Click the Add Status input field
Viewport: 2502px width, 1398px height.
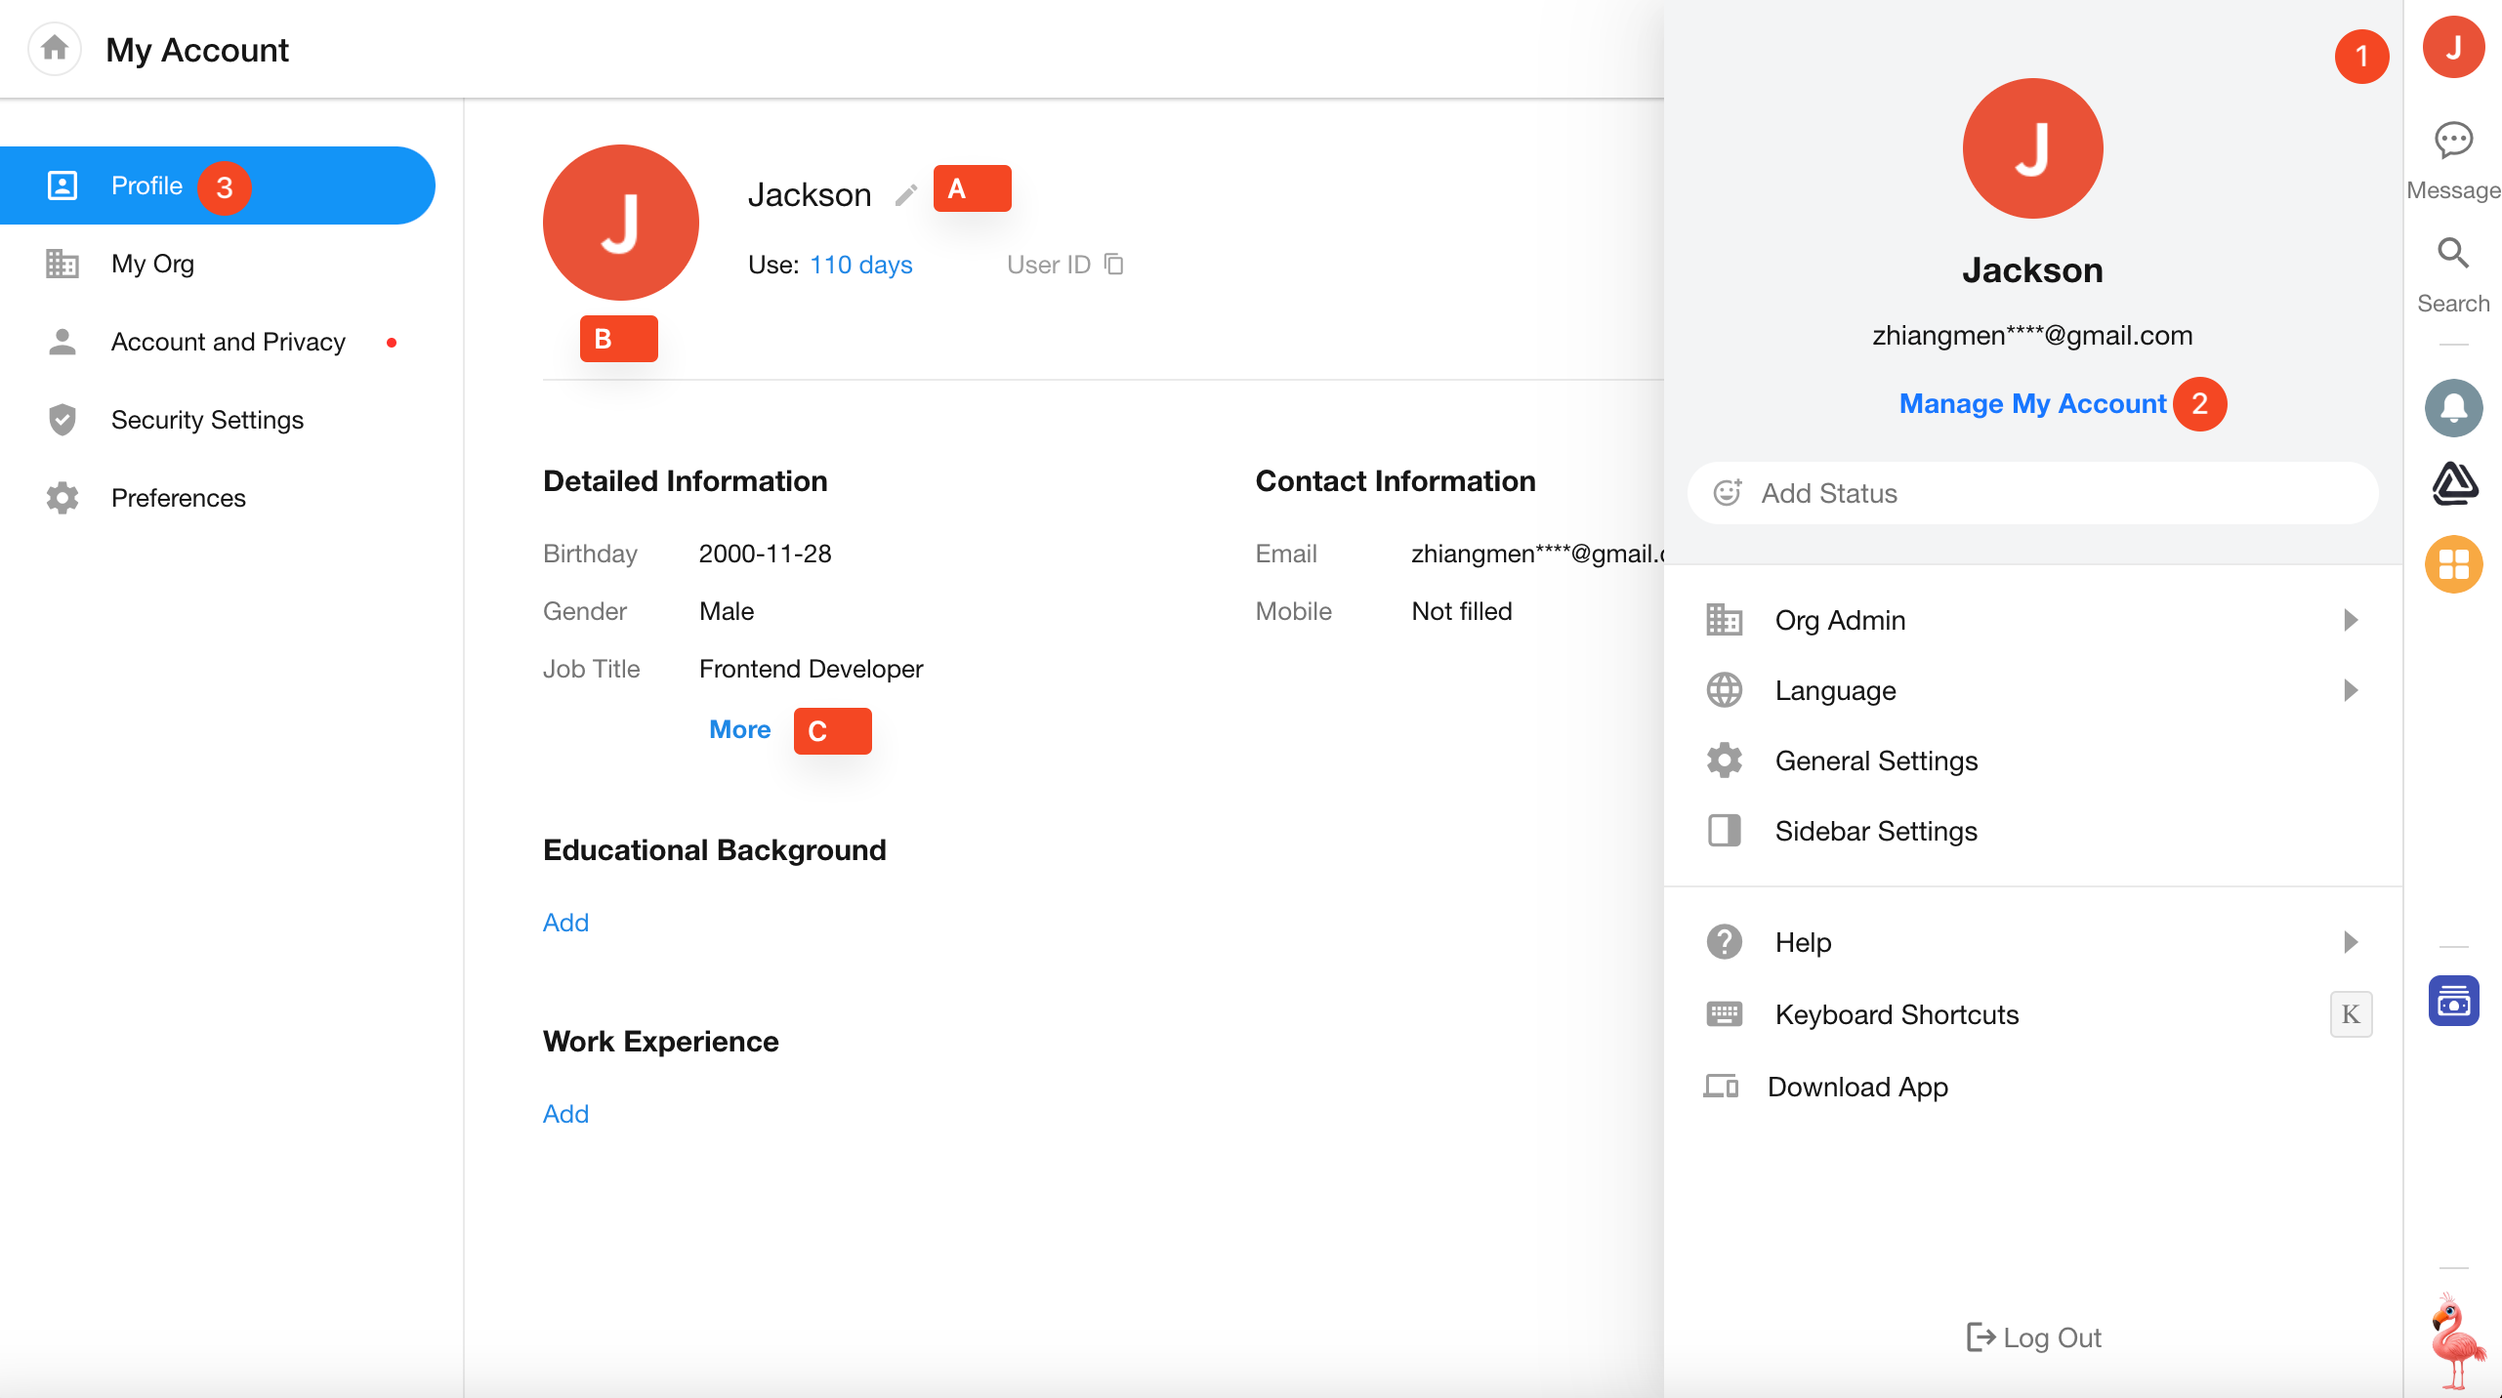coord(2032,493)
